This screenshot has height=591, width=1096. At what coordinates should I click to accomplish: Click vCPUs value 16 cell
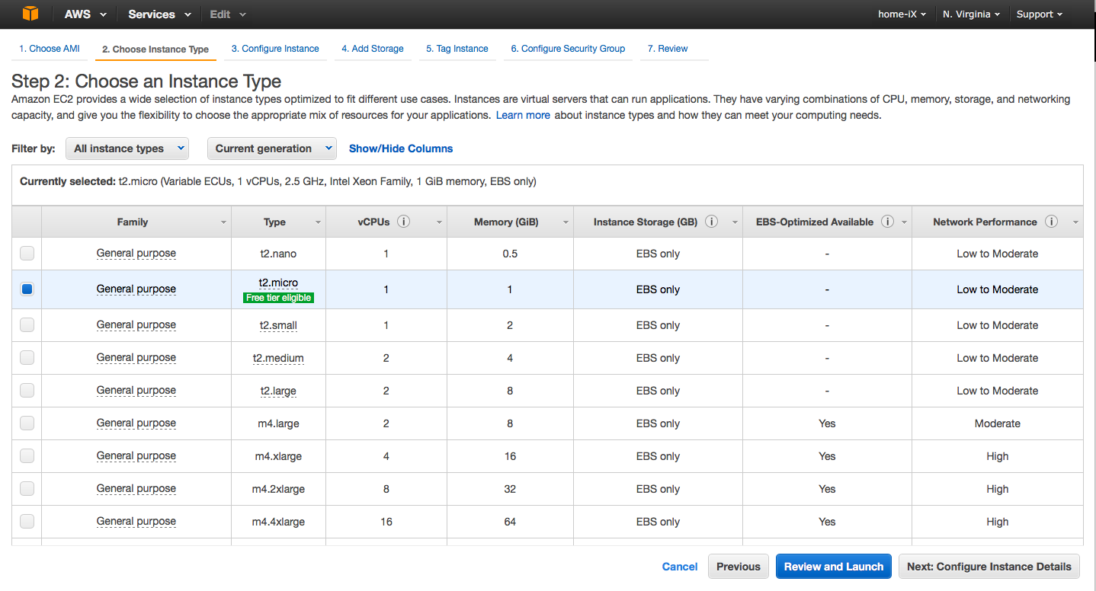[386, 522]
